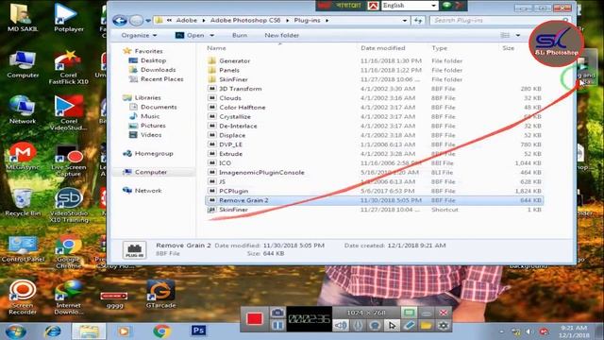Viewport: 604px width, 340px height.
Task: Refresh the folder with the refresh button
Action: pos(418,21)
